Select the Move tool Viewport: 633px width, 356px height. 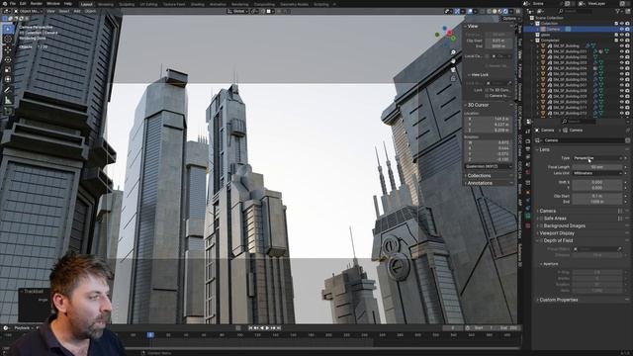8,49
